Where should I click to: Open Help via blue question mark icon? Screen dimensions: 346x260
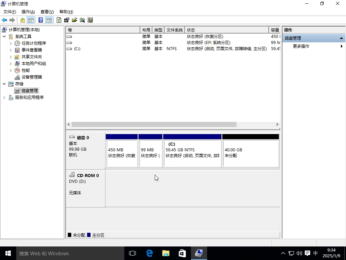41,20
